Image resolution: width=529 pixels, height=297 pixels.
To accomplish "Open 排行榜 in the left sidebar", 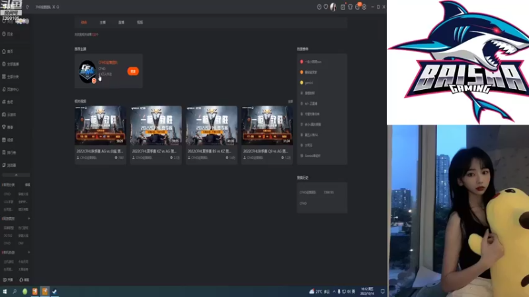I will click(x=9, y=152).
